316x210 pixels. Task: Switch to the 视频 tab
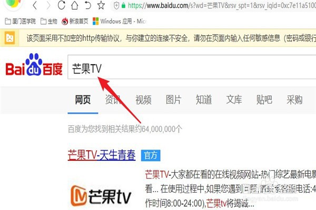click(x=143, y=100)
